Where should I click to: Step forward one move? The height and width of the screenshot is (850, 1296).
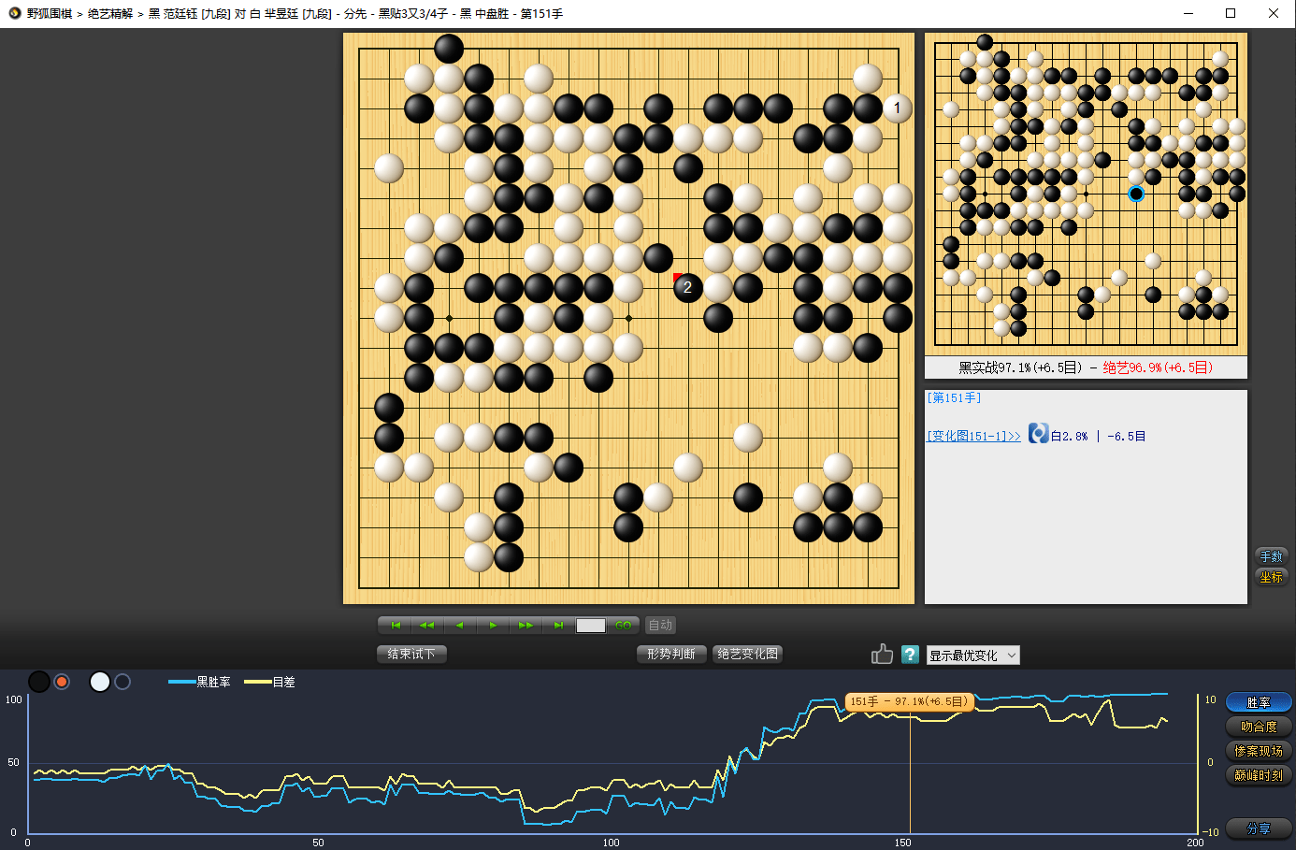pos(493,626)
